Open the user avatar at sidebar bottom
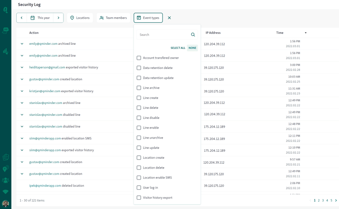This screenshot has width=339, height=209. pos(5,204)
